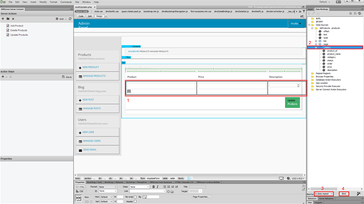The height and width of the screenshot is (204, 364).
Task: Click the MANAGE PRODUCTS sidebar link
Action: (x=94, y=76)
